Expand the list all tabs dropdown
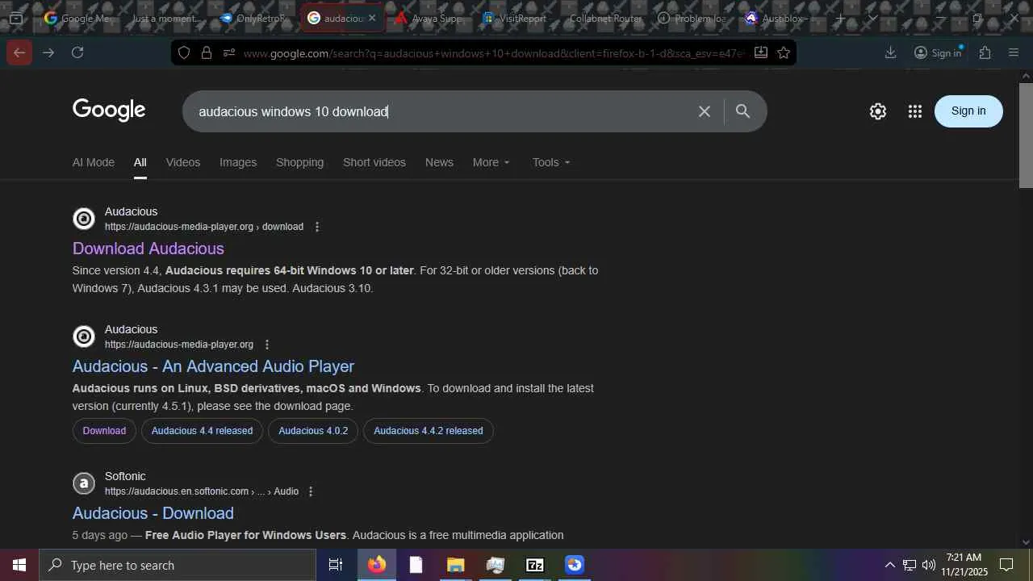The image size is (1033, 581). pyautogui.click(x=872, y=18)
